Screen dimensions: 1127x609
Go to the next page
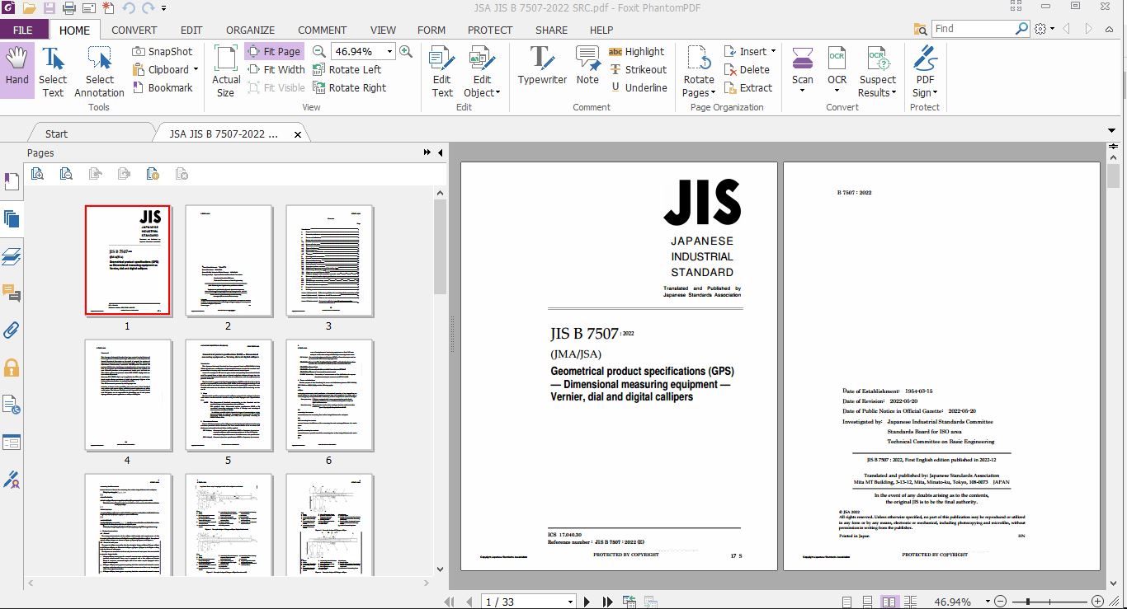pyautogui.click(x=587, y=602)
